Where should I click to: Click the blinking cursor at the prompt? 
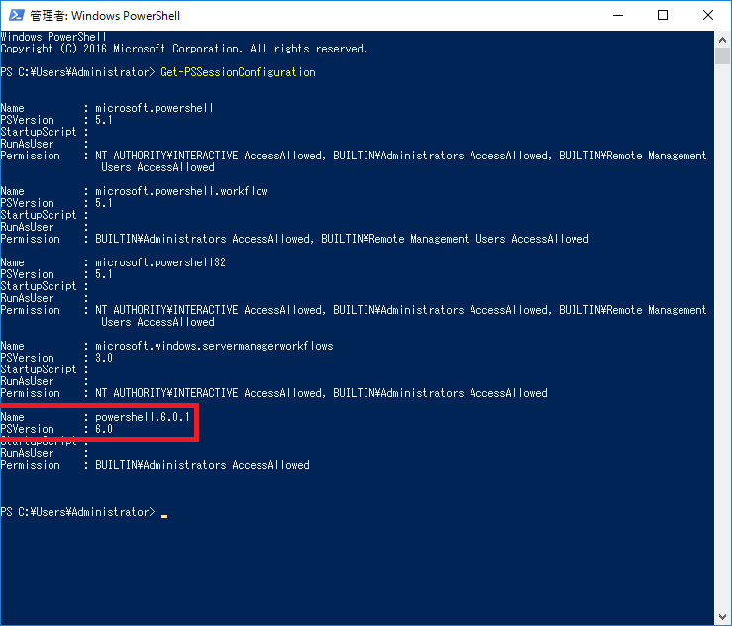[164, 516]
